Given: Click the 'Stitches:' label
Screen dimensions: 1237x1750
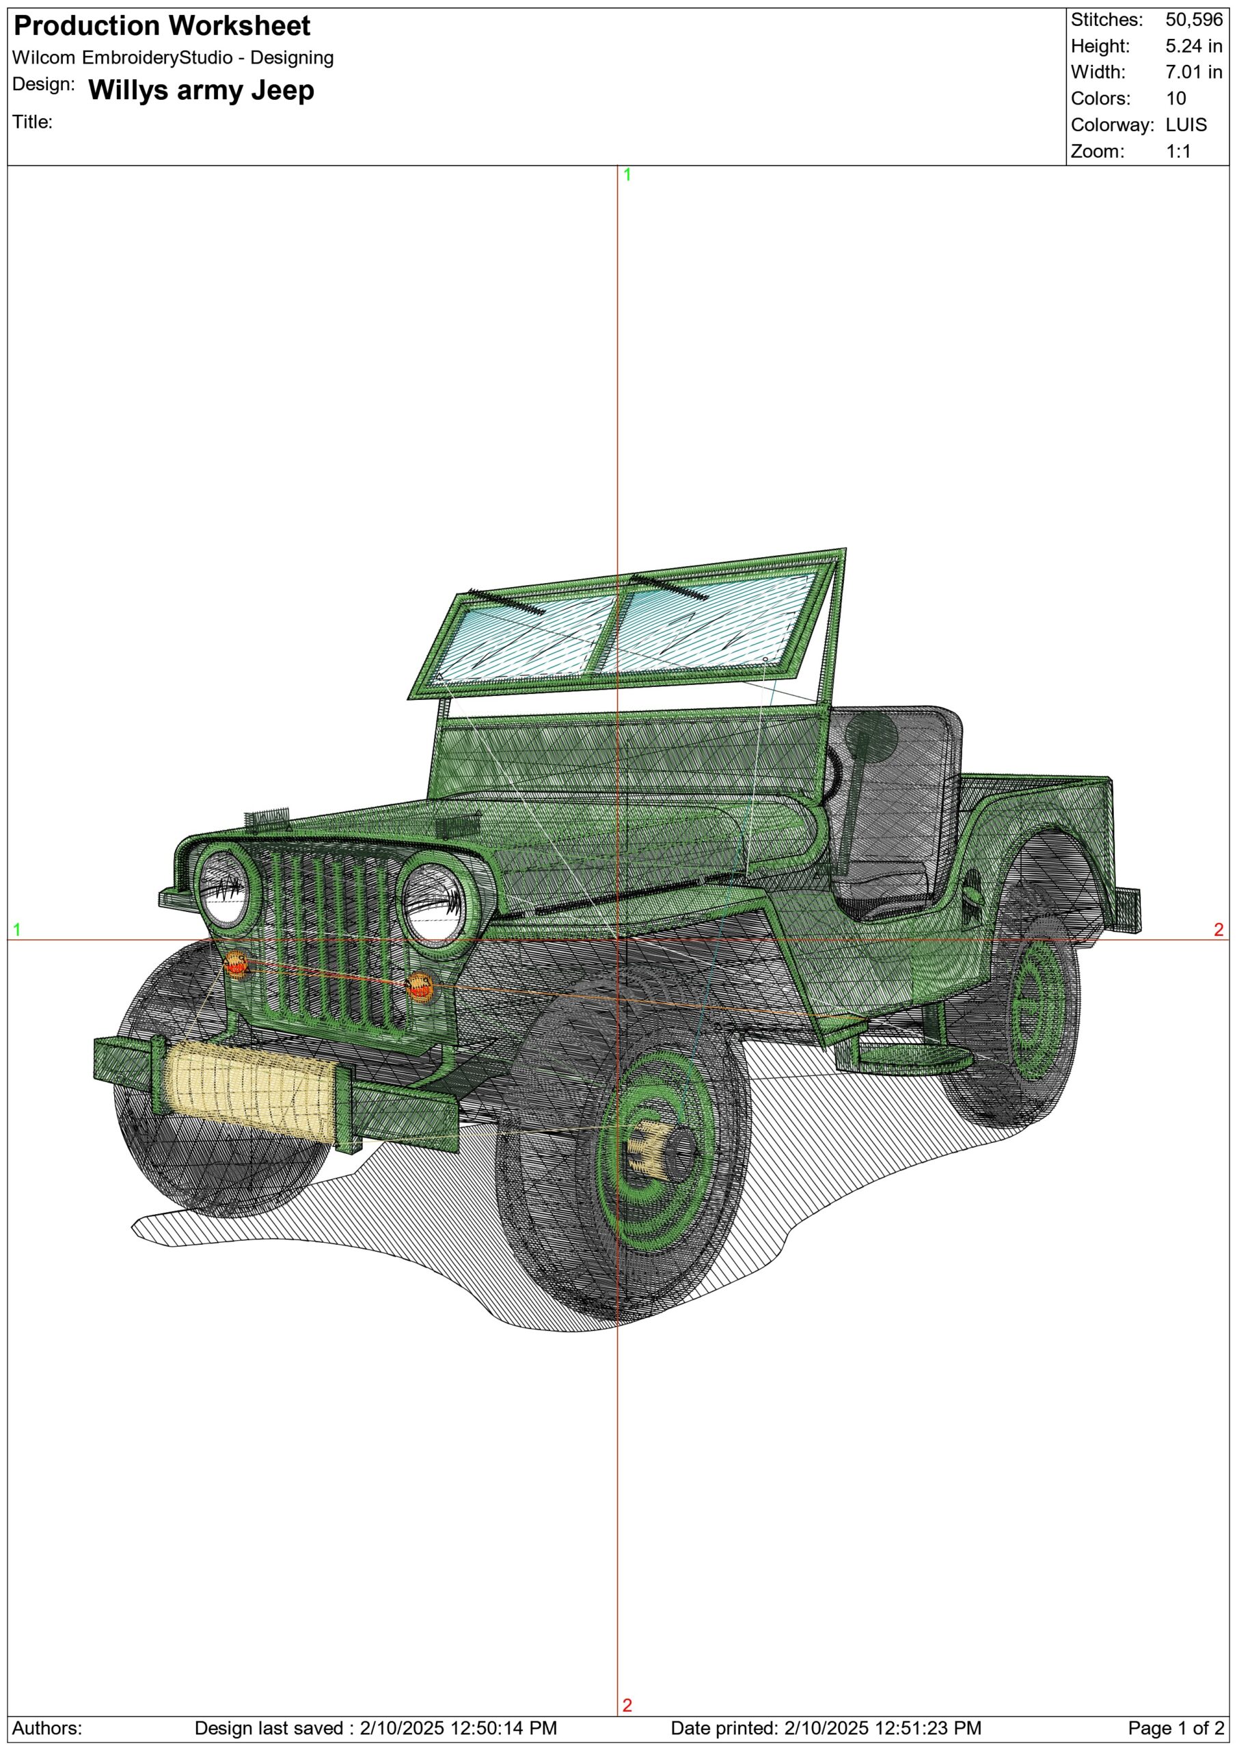Looking at the screenshot, I should [x=1106, y=20].
